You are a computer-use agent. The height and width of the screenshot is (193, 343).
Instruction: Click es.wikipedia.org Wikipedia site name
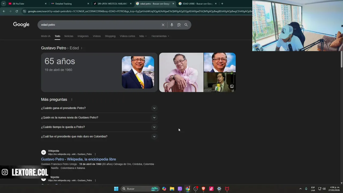coord(54,151)
